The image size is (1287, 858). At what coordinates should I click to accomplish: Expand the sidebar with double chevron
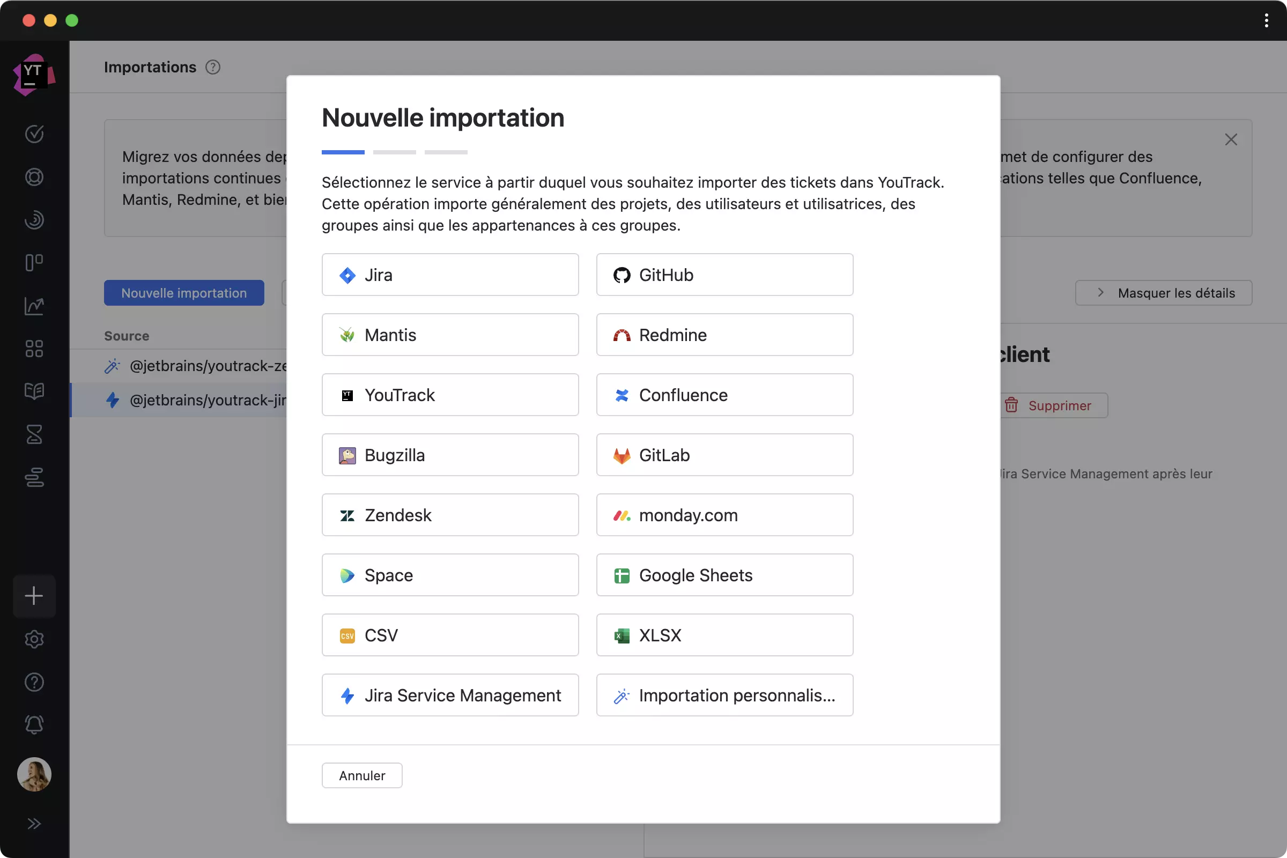coord(34,824)
